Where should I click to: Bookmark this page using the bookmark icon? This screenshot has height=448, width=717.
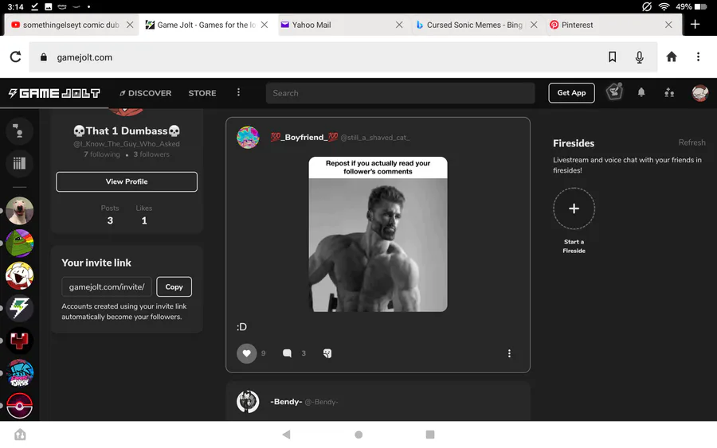(x=612, y=57)
